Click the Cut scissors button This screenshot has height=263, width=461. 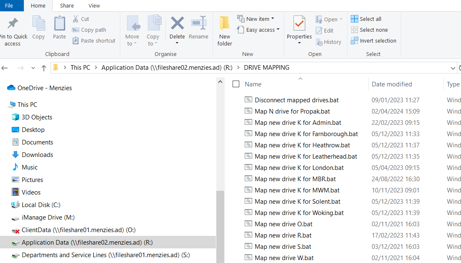[81, 19]
